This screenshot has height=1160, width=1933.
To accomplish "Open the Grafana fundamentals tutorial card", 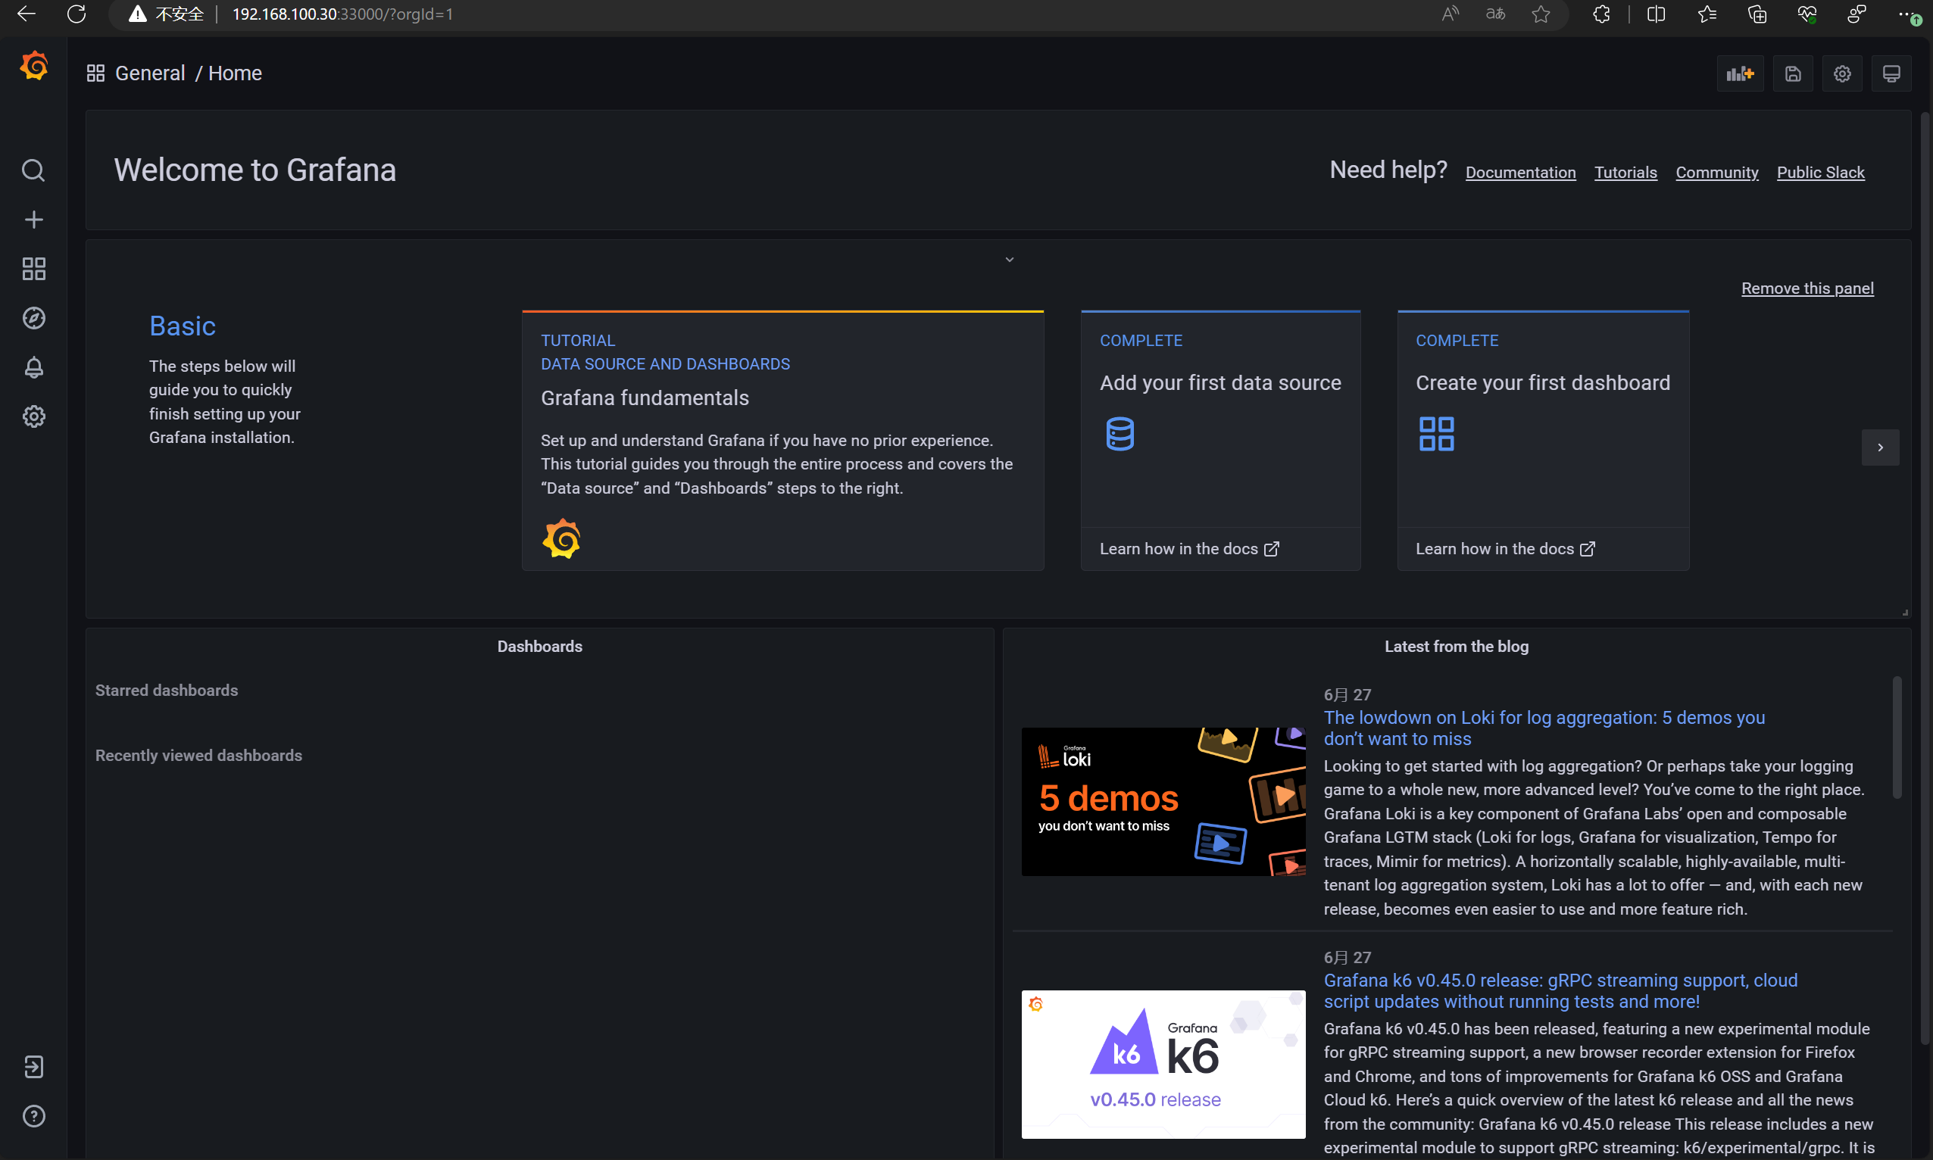I will point(782,441).
